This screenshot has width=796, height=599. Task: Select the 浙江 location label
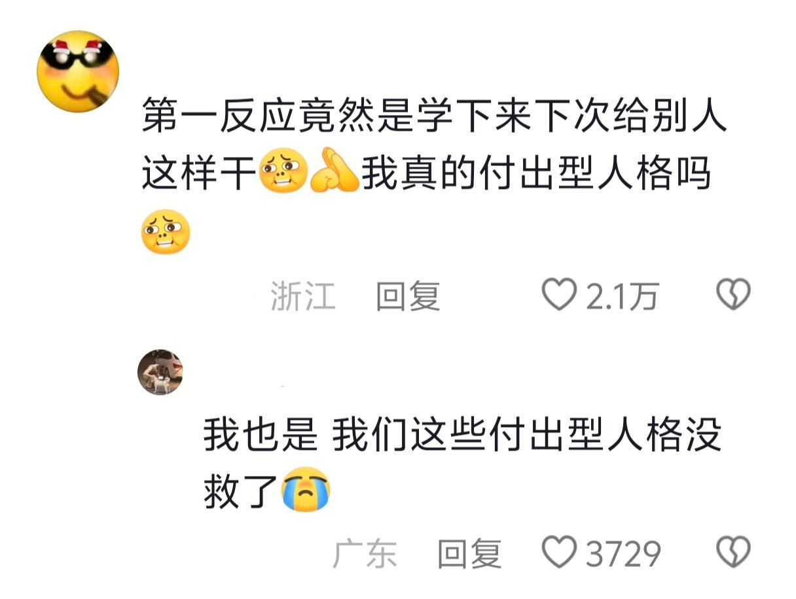303,296
